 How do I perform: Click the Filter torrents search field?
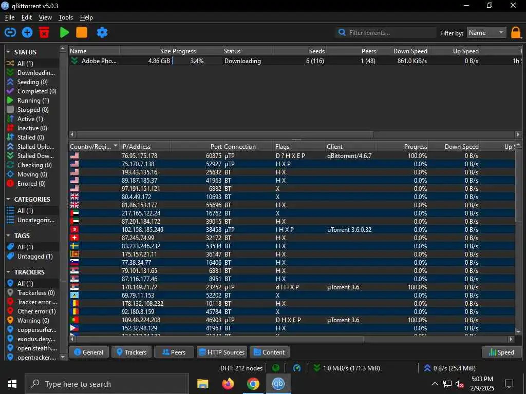pos(386,32)
